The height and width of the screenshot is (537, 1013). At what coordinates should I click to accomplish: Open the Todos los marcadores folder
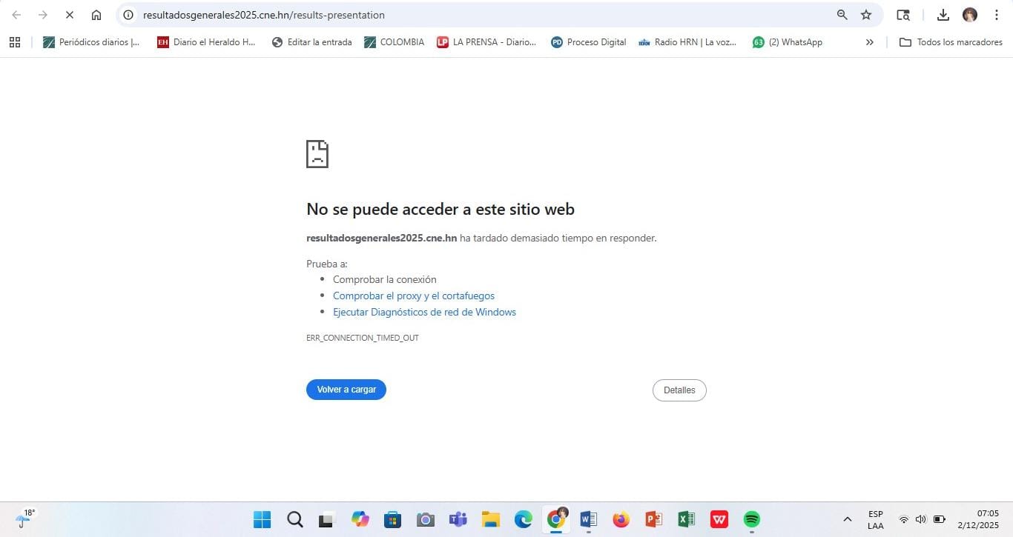coord(951,42)
